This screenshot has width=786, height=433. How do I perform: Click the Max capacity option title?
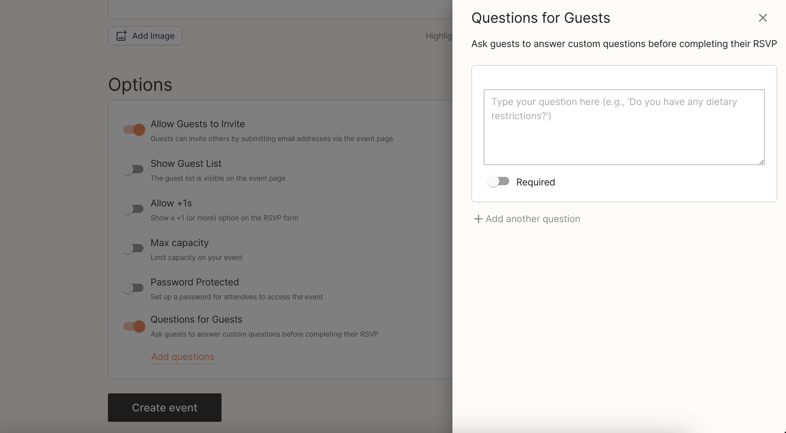pyautogui.click(x=180, y=243)
